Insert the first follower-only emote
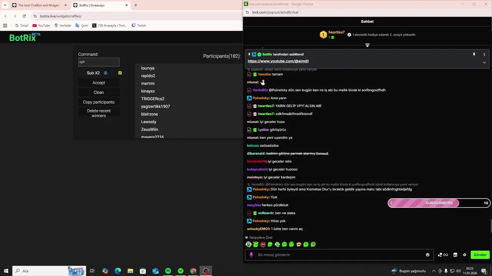 249,244
